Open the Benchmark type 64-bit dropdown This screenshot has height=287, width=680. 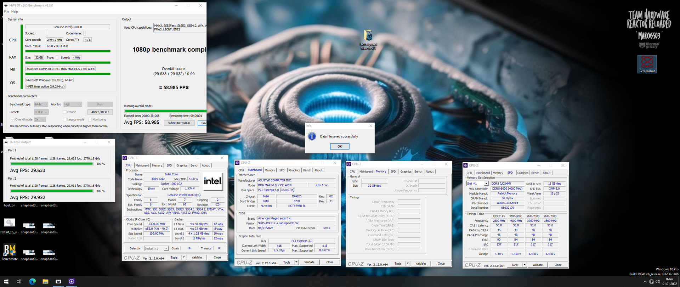(41, 105)
